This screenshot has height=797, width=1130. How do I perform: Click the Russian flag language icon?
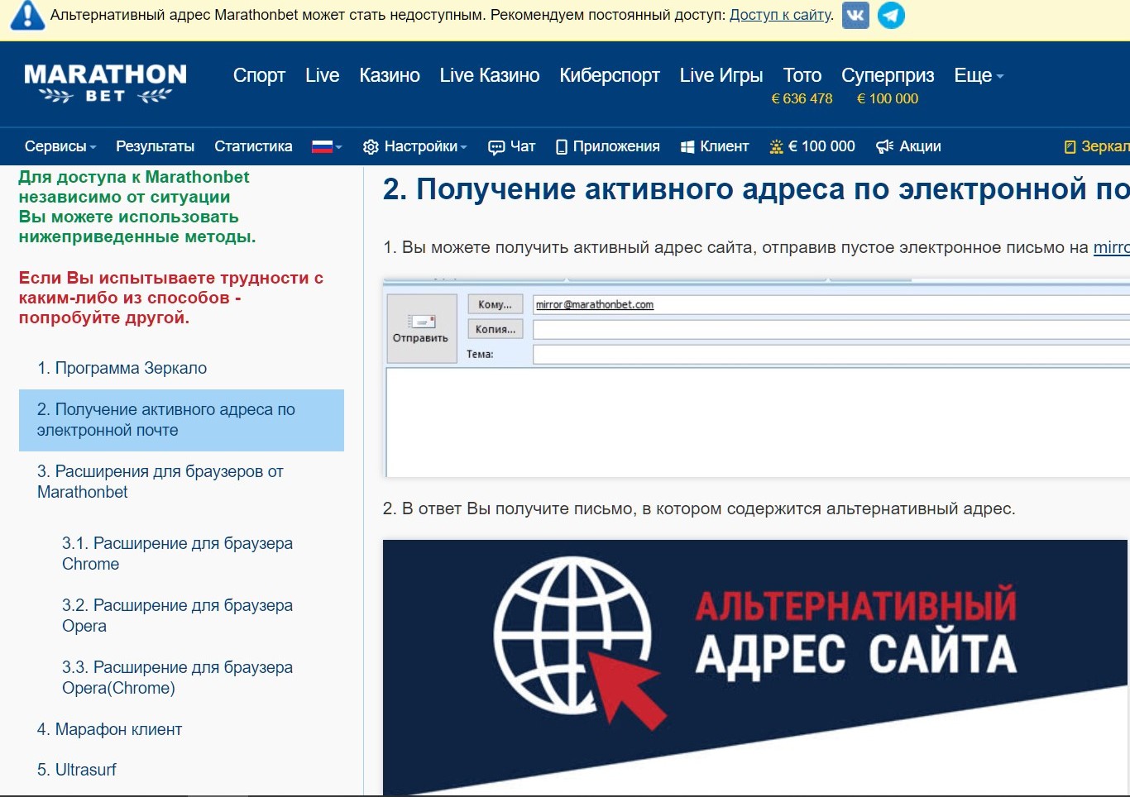click(322, 147)
